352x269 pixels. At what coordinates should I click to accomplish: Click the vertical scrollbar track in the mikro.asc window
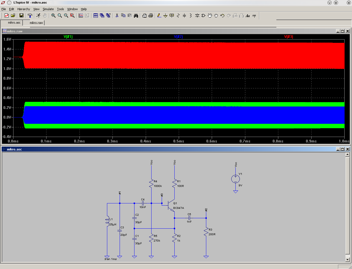point(347,207)
